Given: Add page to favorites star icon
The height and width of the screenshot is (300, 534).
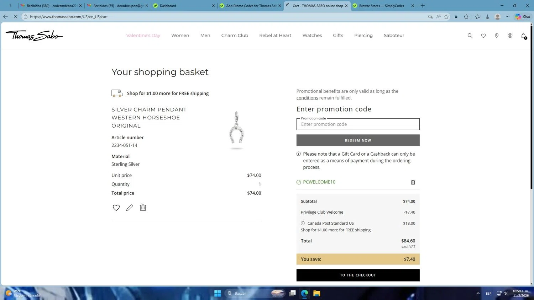Looking at the screenshot, I should pyautogui.click(x=446, y=16).
